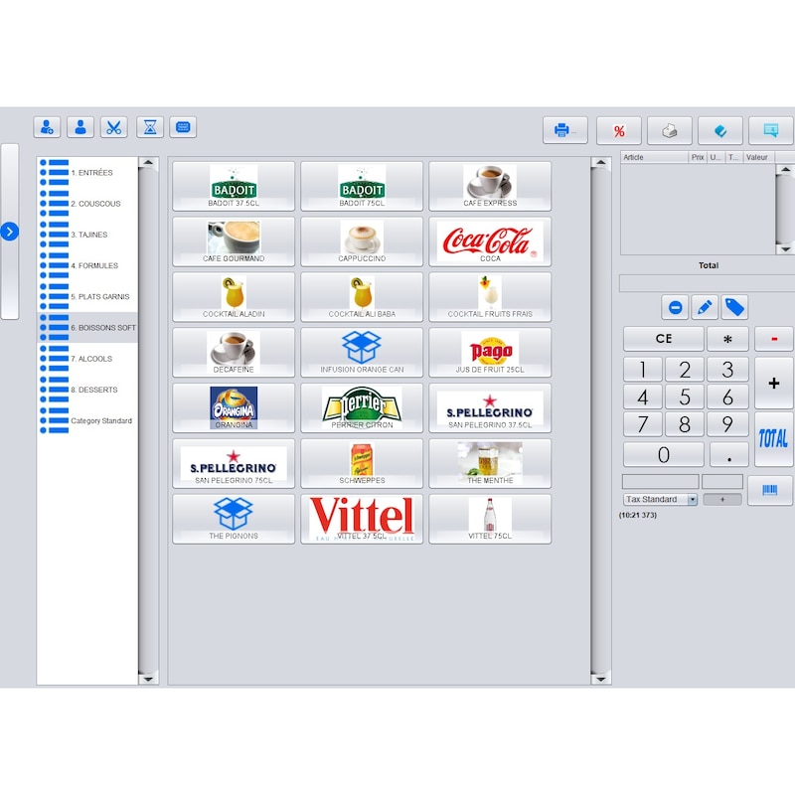Image resolution: width=795 pixels, height=795 pixels.
Task: Open the Tax Standard dropdown
Action: coord(660,499)
